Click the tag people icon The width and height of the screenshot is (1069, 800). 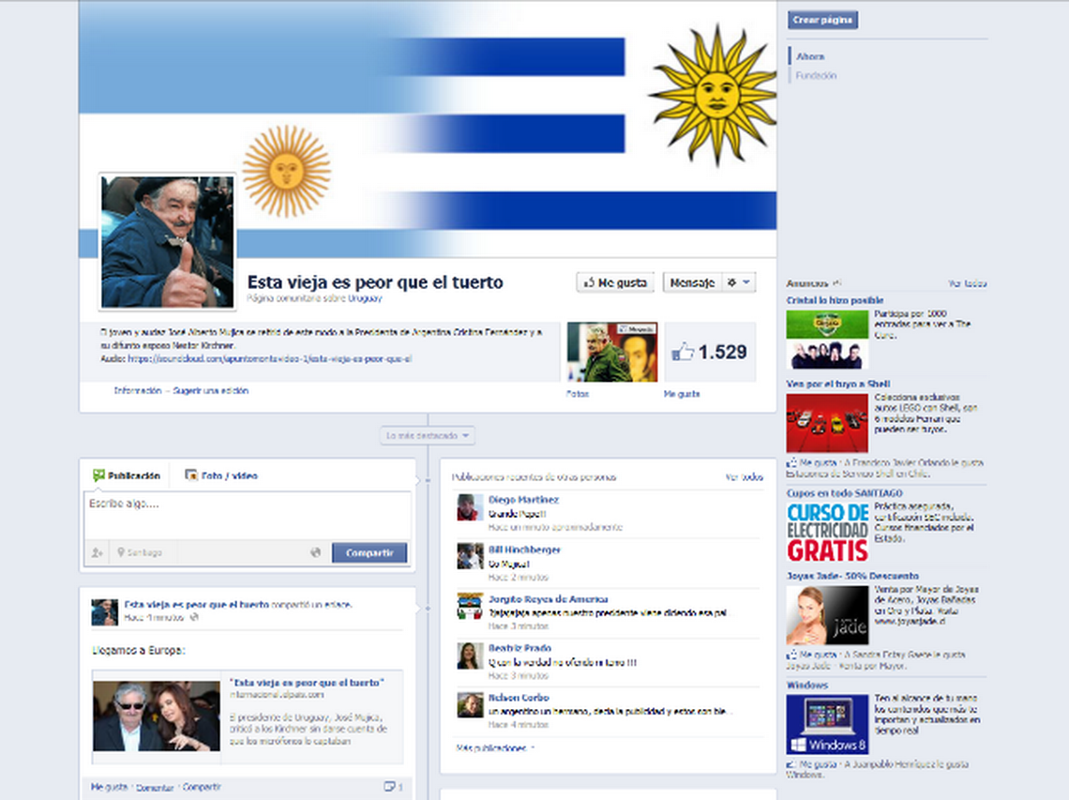click(97, 552)
